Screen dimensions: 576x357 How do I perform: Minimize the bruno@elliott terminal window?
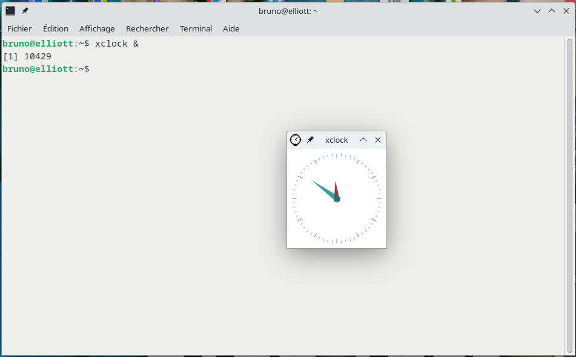[x=537, y=11]
